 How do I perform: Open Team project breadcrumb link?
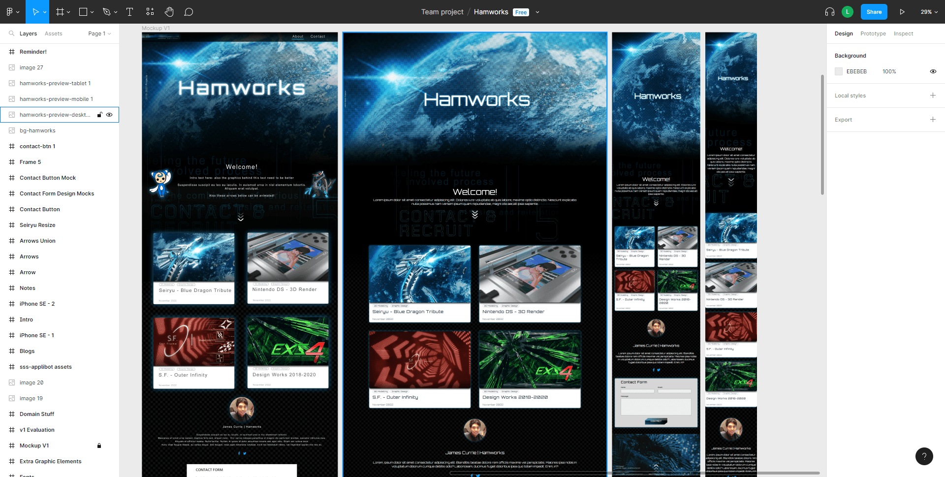point(442,12)
